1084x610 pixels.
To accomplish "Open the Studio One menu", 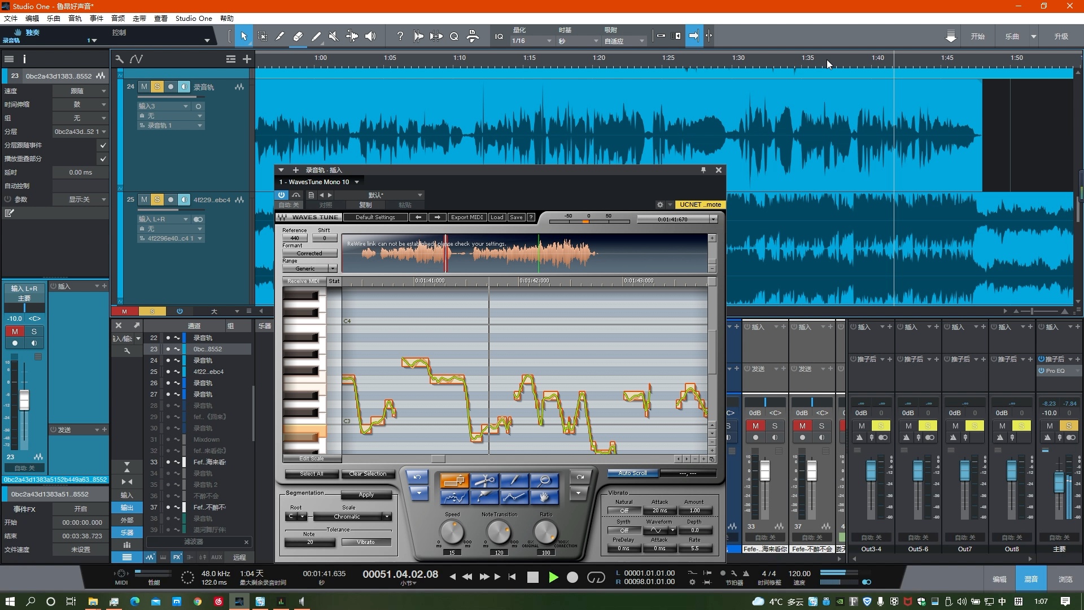I will click(194, 18).
